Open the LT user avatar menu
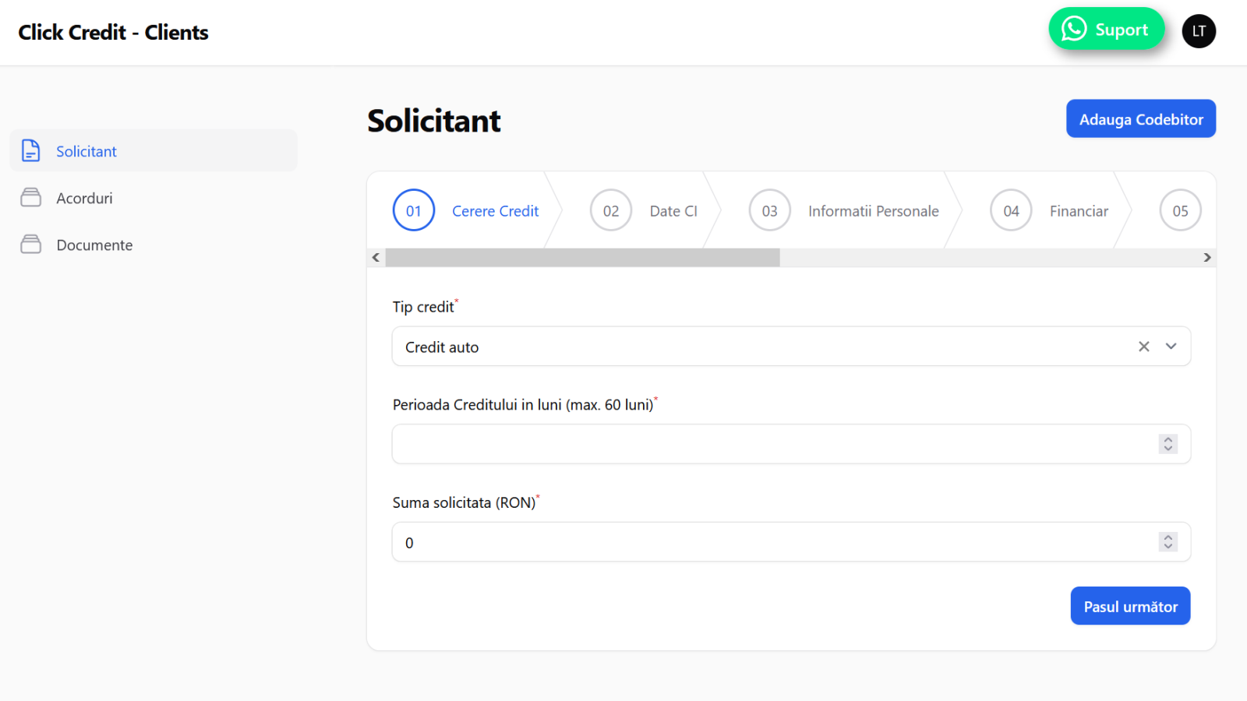The width and height of the screenshot is (1247, 701). click(1199, 31)
